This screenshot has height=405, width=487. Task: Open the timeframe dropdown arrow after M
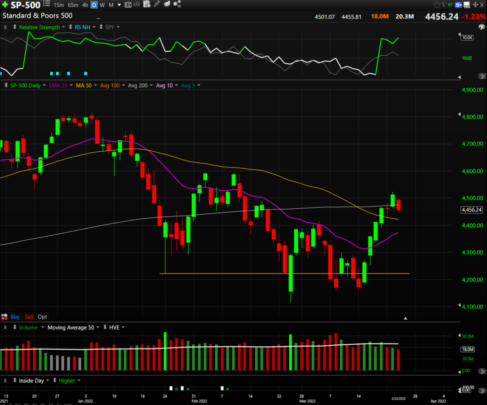(x=119, y=5)
